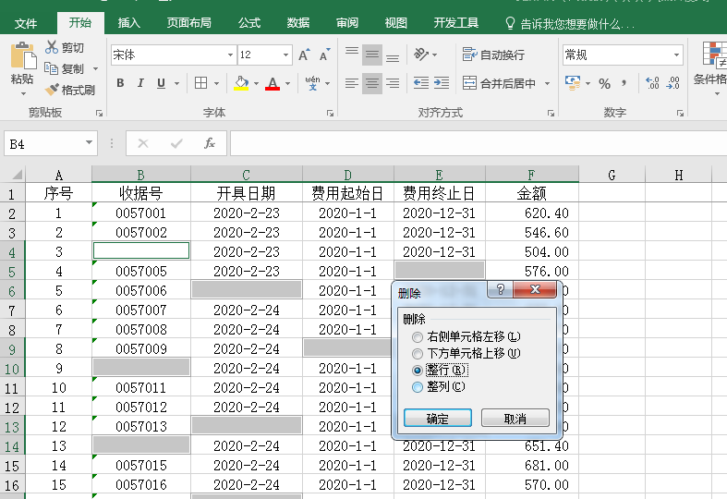Increase font size with large A
Viewport: 727px width, 499px height.
pos(304,55)
